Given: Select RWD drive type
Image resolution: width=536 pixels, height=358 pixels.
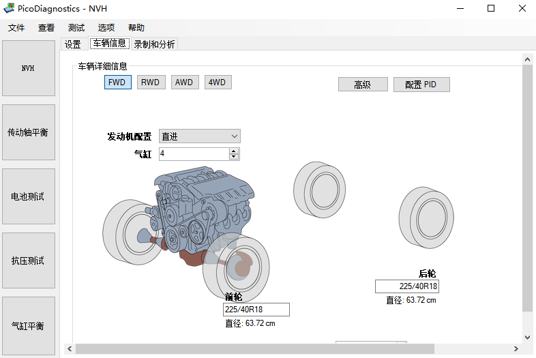Looking at the screenshot, I should pyautogui.click(x=151, y=82).
